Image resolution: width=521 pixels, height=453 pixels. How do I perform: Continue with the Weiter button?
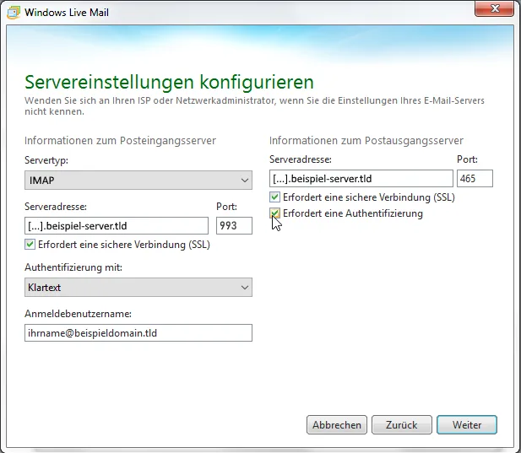(x=467, y=425)
